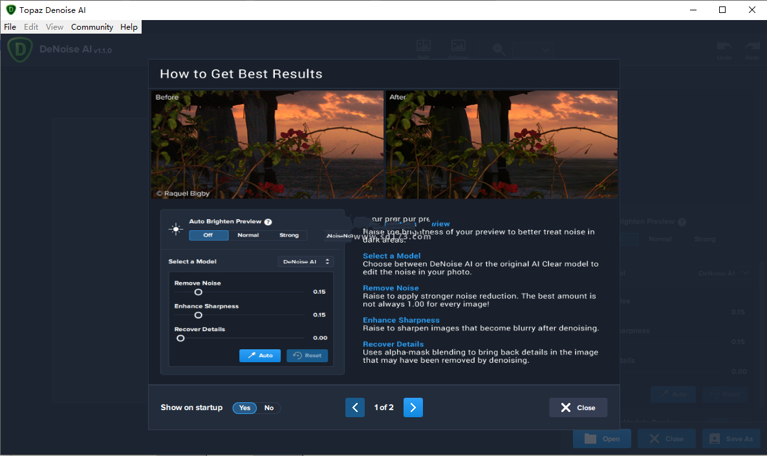Screen dimensions: 767x456
Task: Set Auto Brighten Preview to Off in tutorial
Action: pos(208,235)
